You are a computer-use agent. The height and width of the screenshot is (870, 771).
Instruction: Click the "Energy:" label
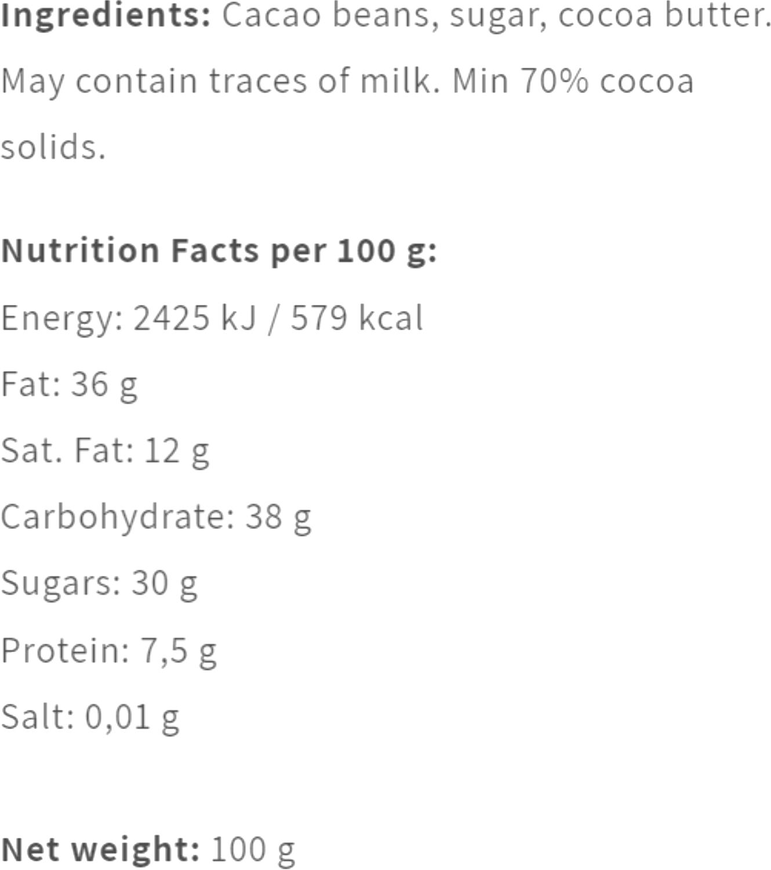62,318
